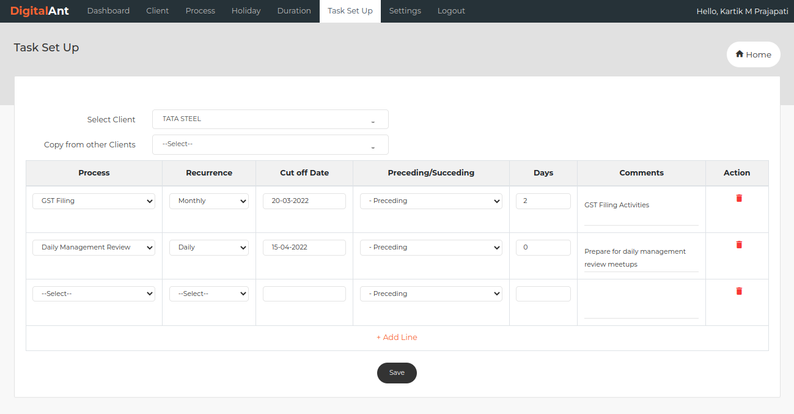This screenshot has width=794, height=414.
Task: Open the Settings menu item
Action: [x=405, y=11]
